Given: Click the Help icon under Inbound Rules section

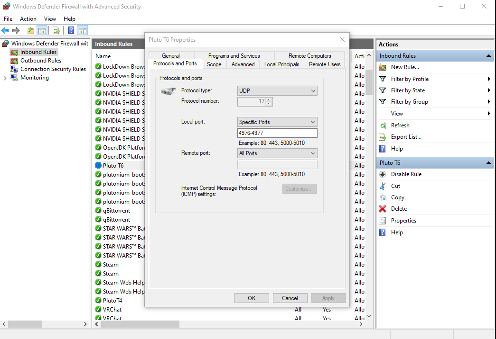Looking at the screenshot, I should pyautogui.click(x=383, y=149).
